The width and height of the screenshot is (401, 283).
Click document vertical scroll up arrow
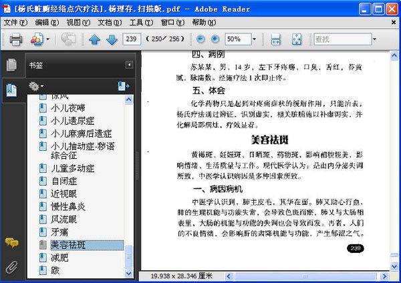click(x=394, y=55)
